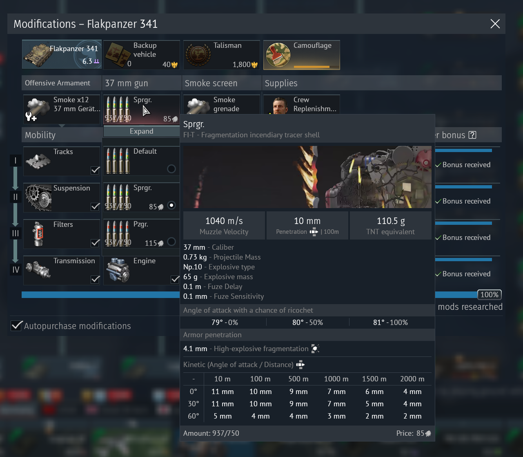Toggle the Tracks modification checkbox
The image size is (523, 457).
(x=95, y=170)
